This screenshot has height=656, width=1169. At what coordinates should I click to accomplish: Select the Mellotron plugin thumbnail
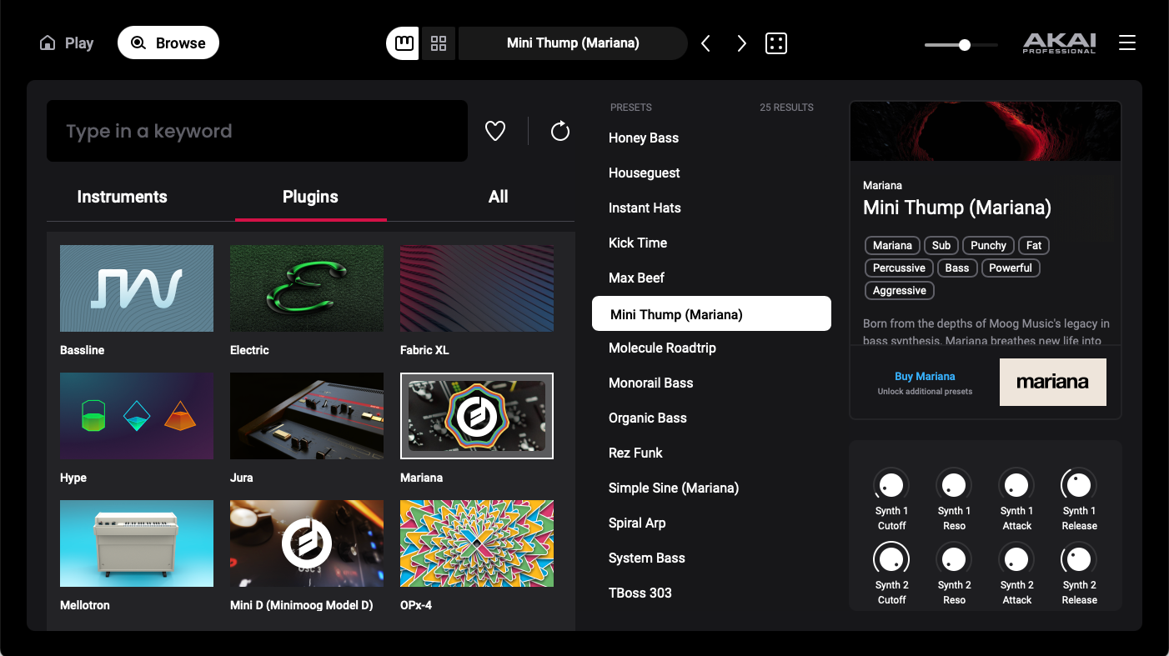click(x=137, y=543)
